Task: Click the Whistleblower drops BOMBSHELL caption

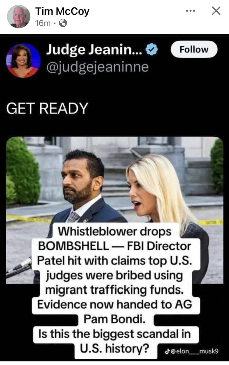Action: tap(114, 239)
